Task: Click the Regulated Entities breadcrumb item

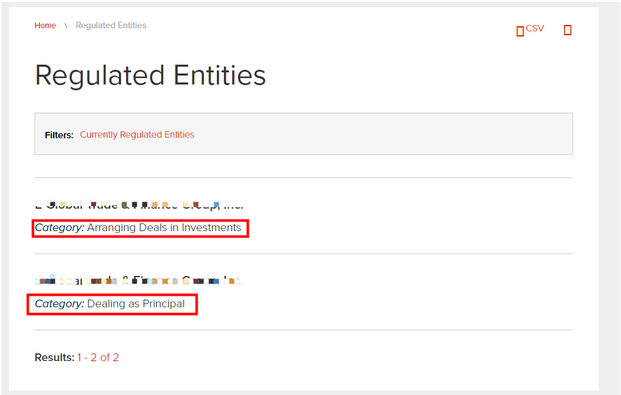Action: click(x=111, y=26)
